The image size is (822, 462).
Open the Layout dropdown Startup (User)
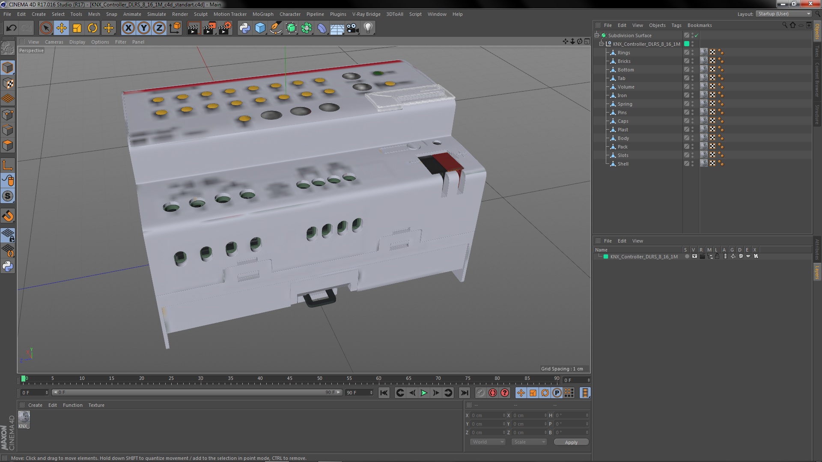coord(784,14)
